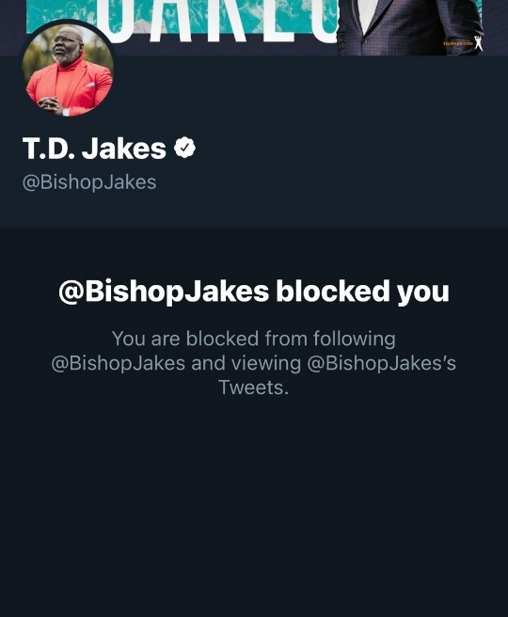Tap the orange TDJAKES.ORG banner text

click(457, 43)
